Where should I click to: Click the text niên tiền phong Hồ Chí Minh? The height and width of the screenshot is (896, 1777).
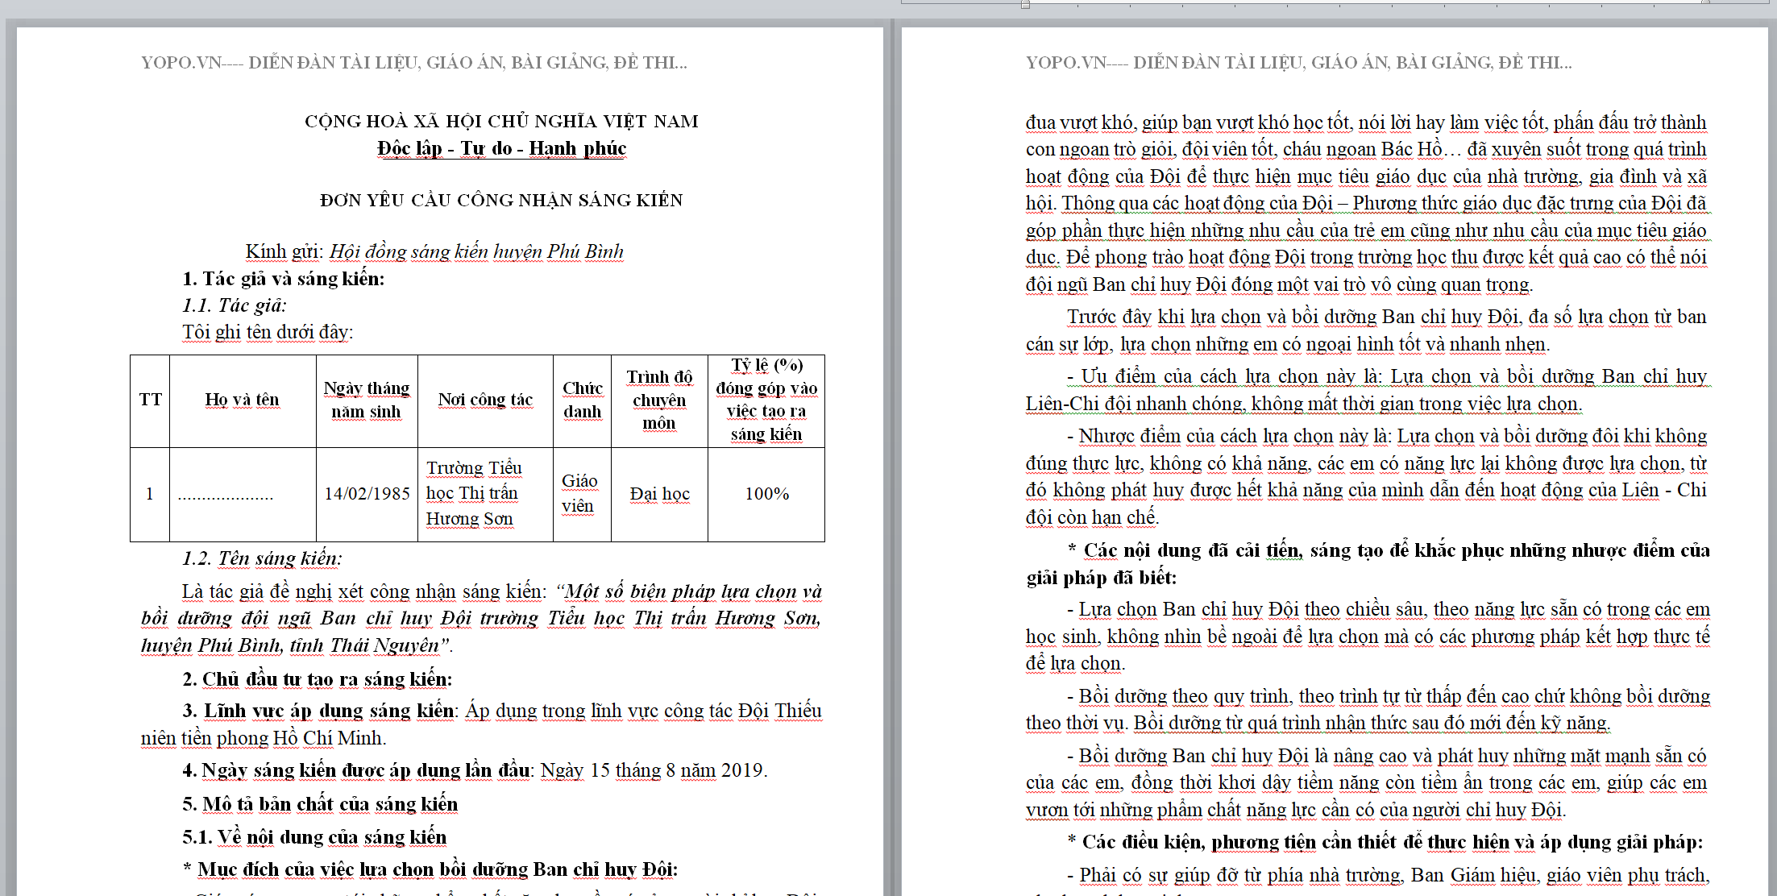[x=264, y=738]
